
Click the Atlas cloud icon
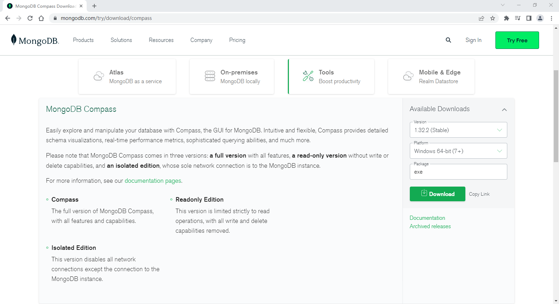(x=99, y=76)
